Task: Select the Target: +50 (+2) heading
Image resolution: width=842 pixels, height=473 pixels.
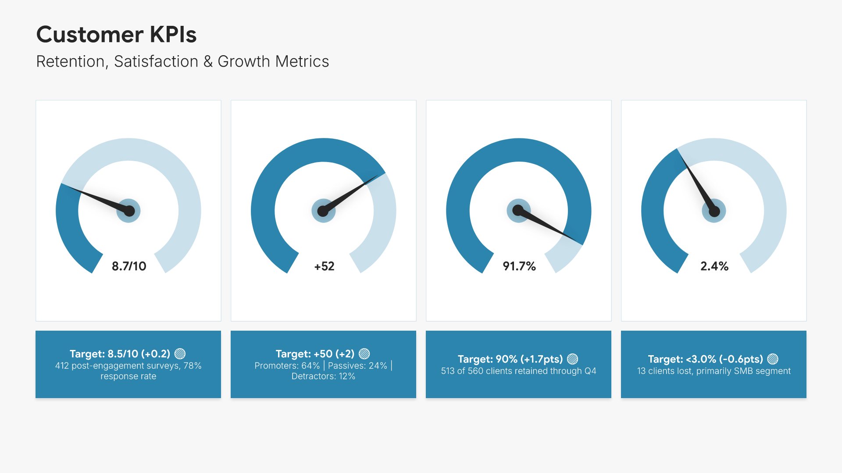Action: click(x=315, y=353)
